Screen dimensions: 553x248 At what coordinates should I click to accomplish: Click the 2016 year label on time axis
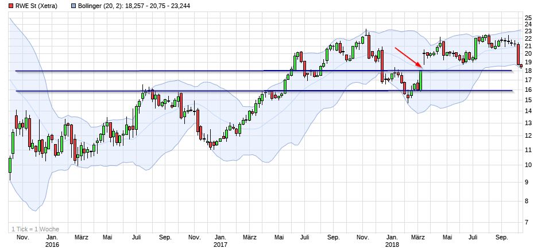[51, 243]
